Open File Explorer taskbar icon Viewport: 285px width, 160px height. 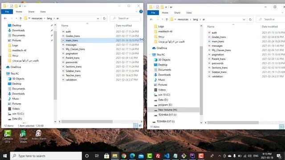coord(115,156)
